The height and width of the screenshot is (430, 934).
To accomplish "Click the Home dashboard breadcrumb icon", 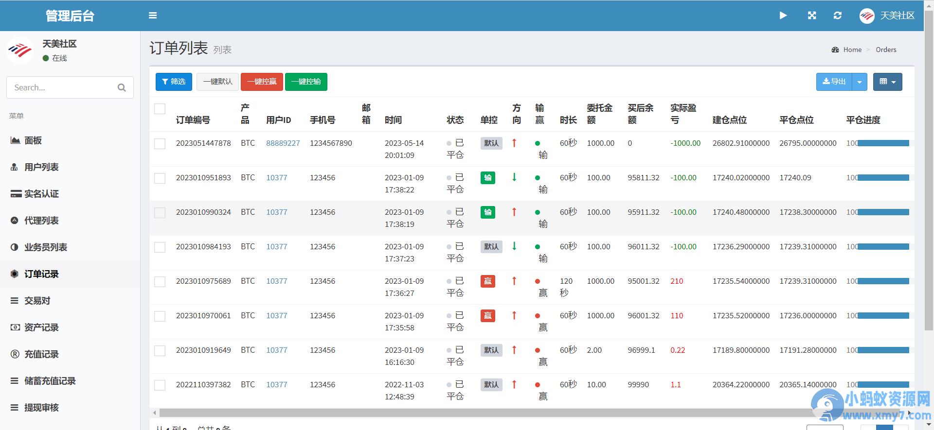I will (x=835, y=50).
